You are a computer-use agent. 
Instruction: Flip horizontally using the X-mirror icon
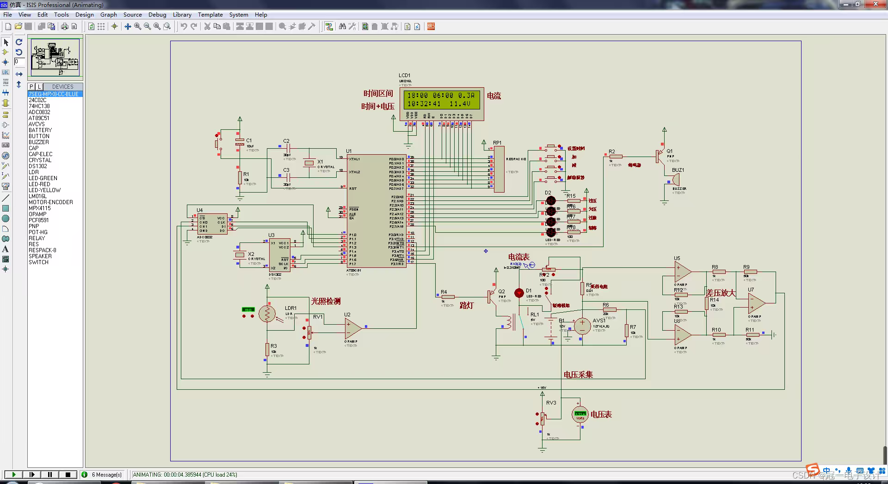[19, 74]
